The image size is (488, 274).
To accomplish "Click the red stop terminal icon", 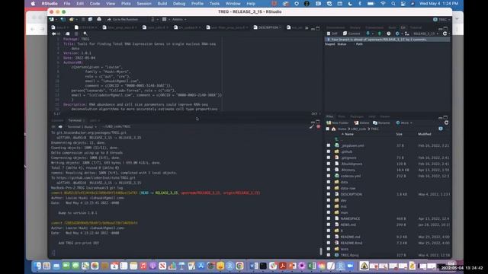I will (318, 126).
